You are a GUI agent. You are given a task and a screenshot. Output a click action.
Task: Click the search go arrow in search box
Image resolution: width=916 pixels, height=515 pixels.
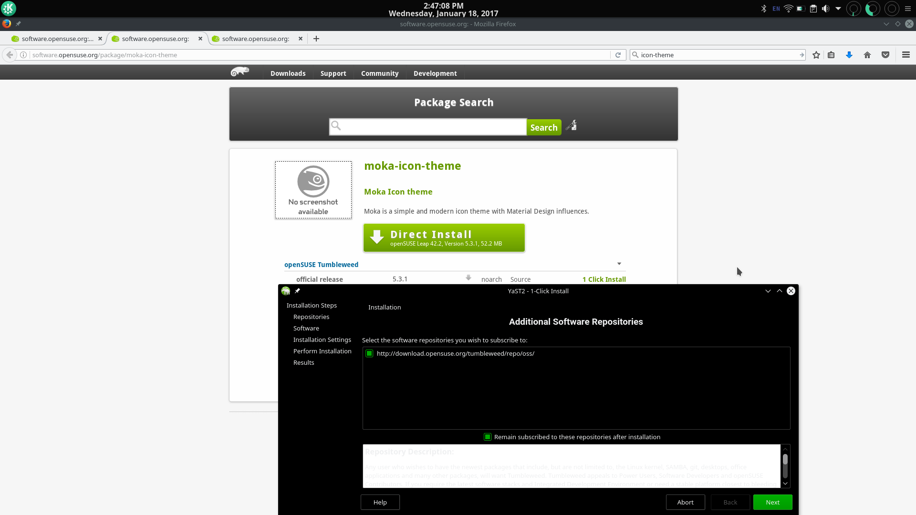[x=802, y=55]
